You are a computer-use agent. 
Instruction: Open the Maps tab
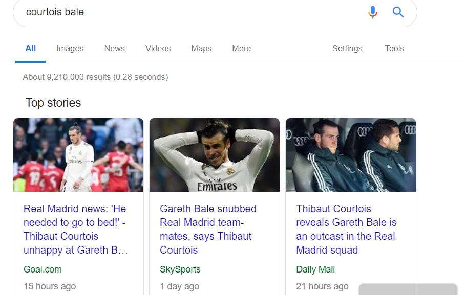pos(201,49)
